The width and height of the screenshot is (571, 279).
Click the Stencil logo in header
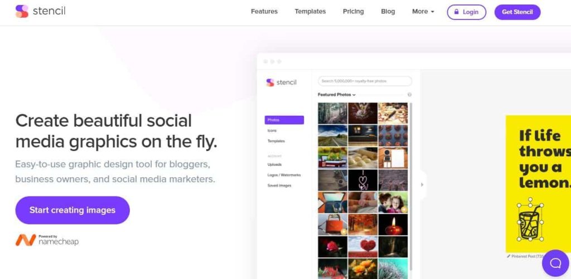tap(40, 11)
